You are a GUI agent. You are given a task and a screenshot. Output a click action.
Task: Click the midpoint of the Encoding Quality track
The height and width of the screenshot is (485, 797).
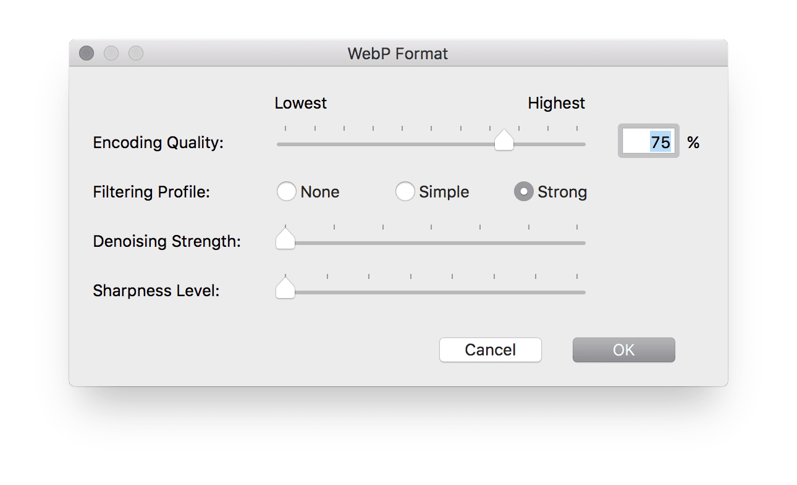coord(431,144)
